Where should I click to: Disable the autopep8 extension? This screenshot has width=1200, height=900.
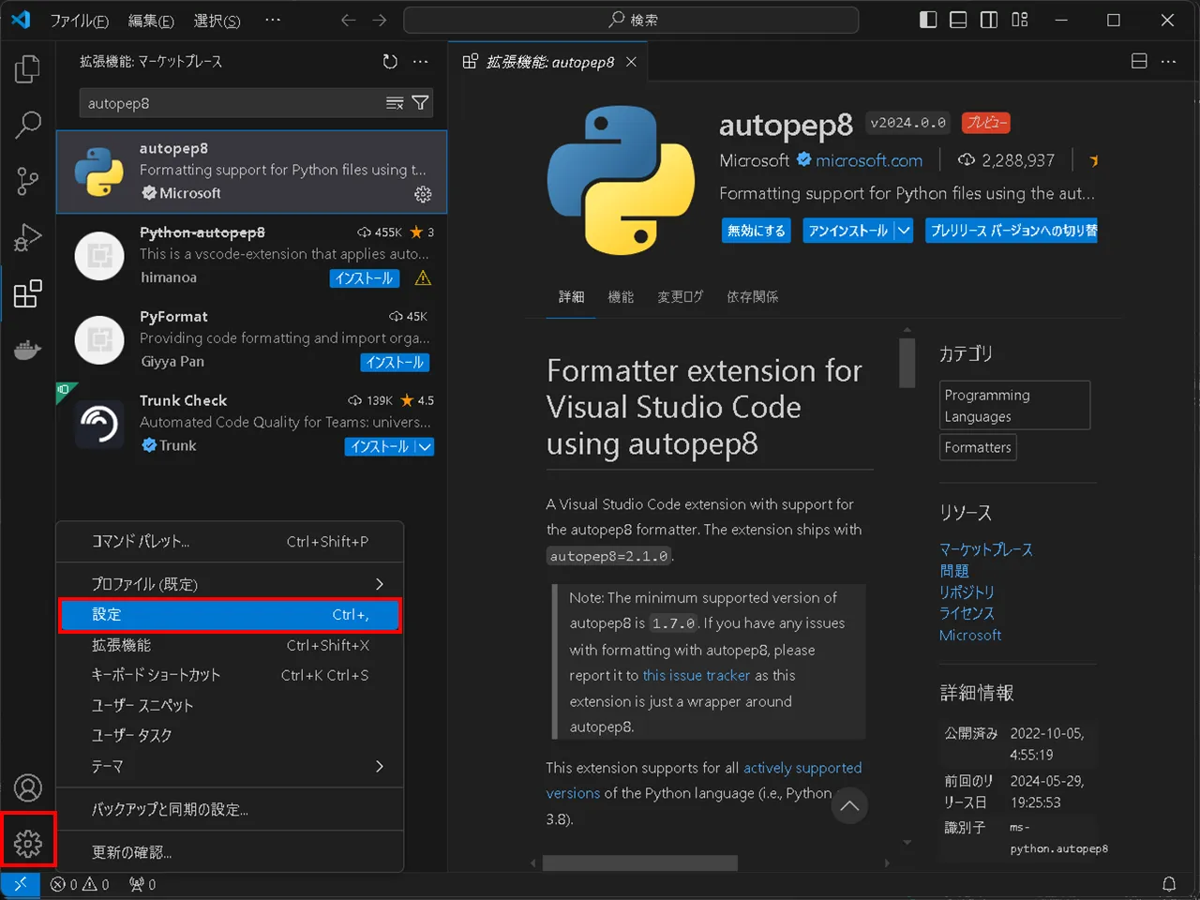[x=757, y=231]
